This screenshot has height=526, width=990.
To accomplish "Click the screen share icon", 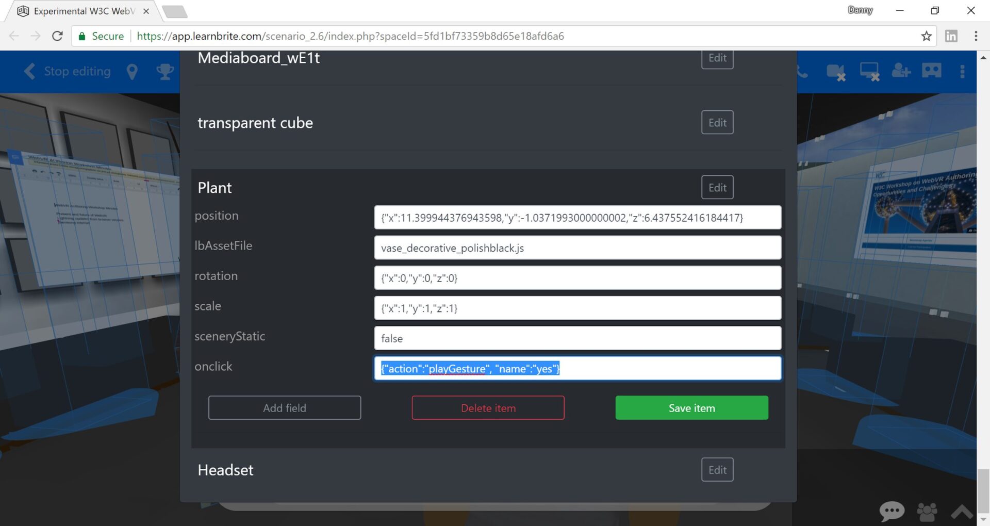I will tap(869, 72).
